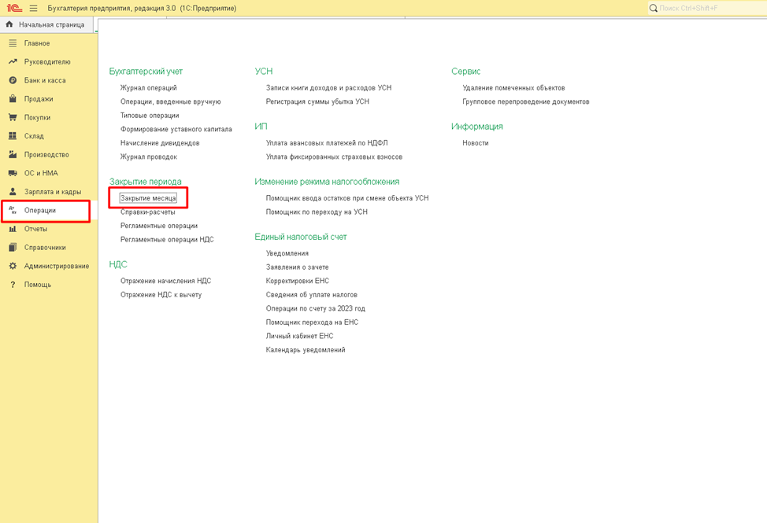Click the ОС и НМА truck icon
767x523 pixels.
[13, 173]
